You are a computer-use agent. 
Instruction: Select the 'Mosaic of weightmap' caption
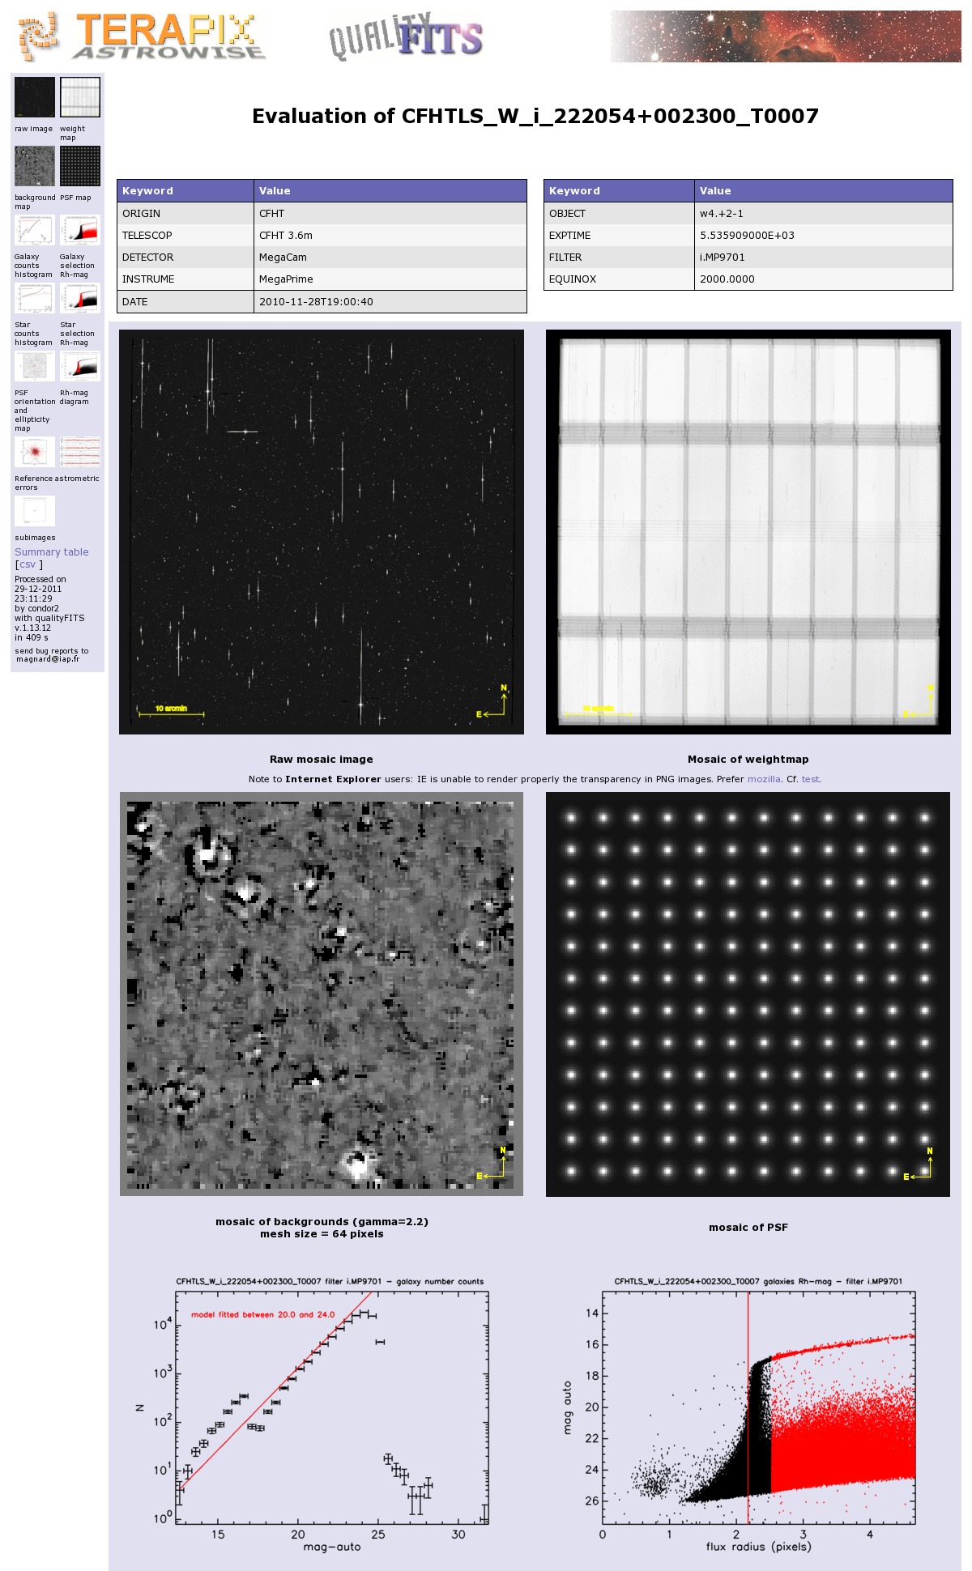coord(748,760)
